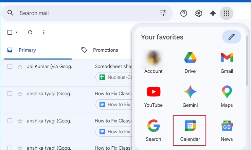Open first anshika tyagi How to Fix Classi subject
This screenshot has width=251, height=150.
click(x=113, y=94)
